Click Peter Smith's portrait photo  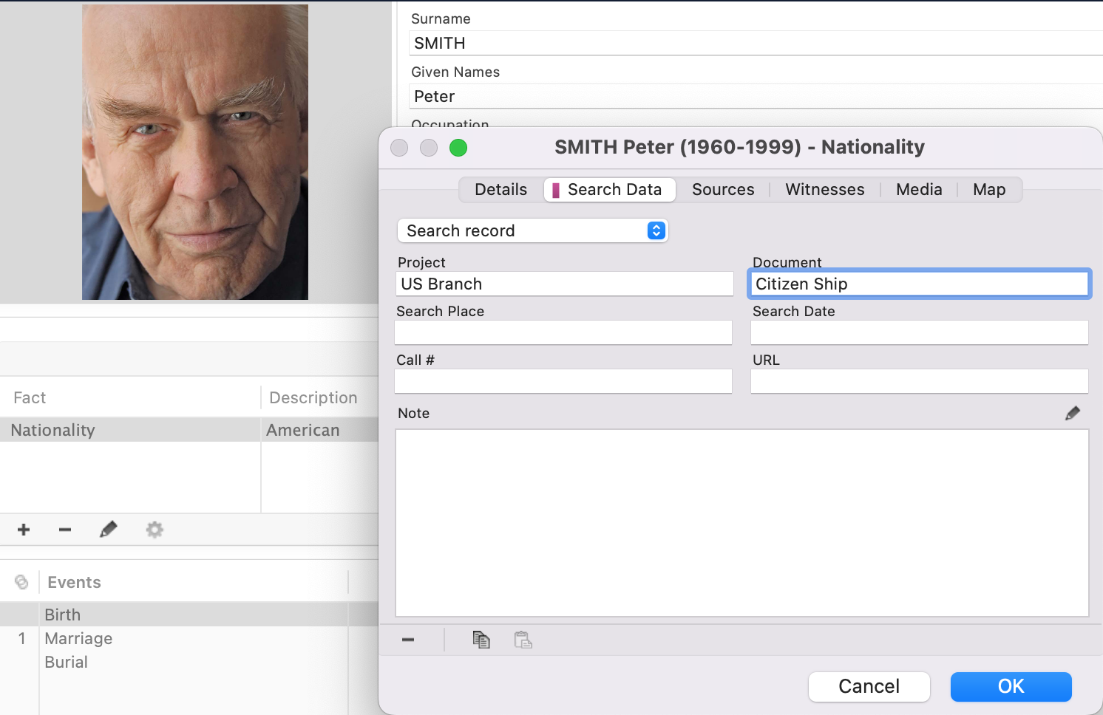(195, 152)
